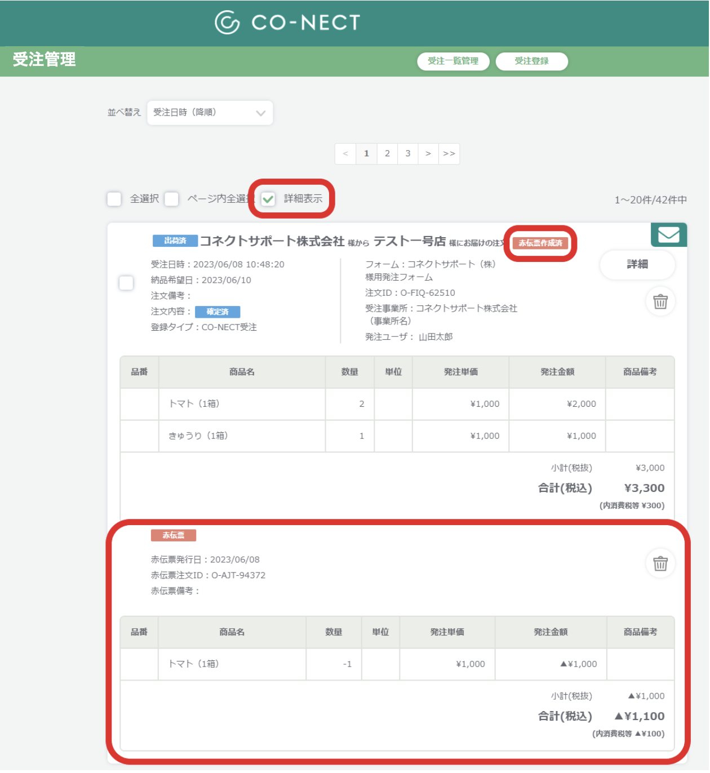Click 登録タイプ CO-NECT受注 text
Screen dimensions: 710x773
(x=204, y=327)
